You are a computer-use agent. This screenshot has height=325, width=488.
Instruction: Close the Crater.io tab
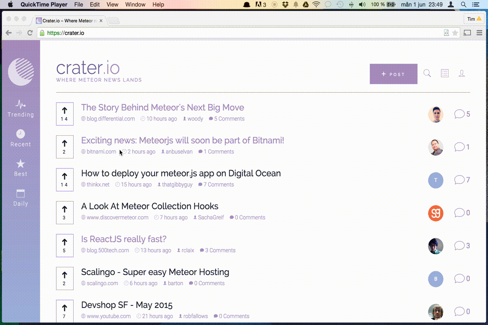101,20
